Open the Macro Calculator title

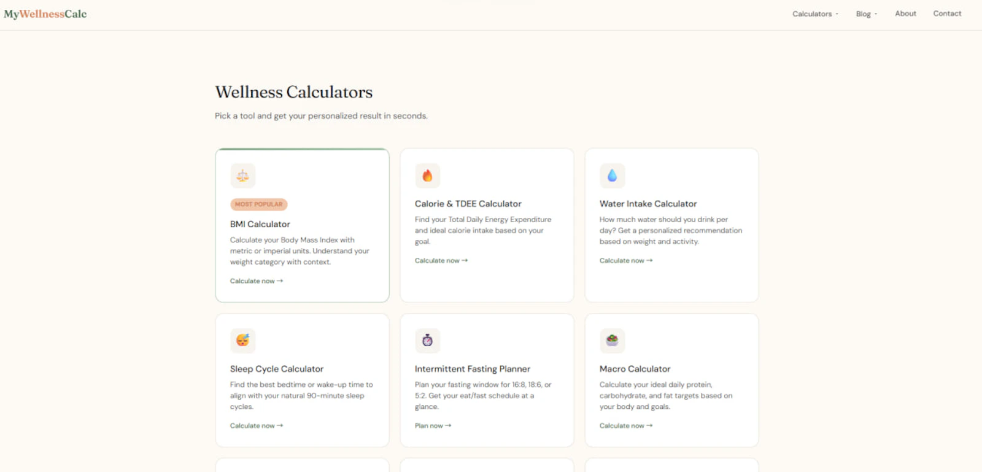click(x=635, y=369)
